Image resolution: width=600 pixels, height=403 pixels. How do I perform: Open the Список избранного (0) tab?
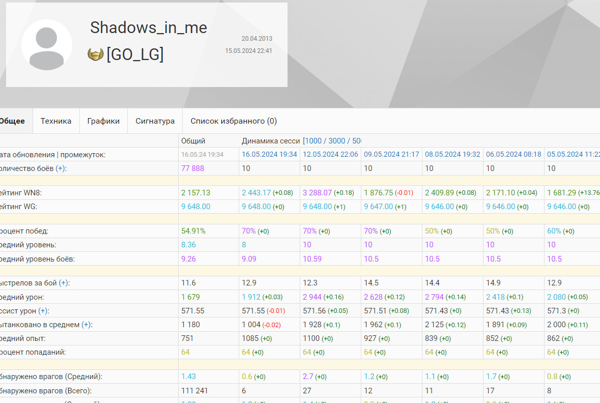pos(234,121)
